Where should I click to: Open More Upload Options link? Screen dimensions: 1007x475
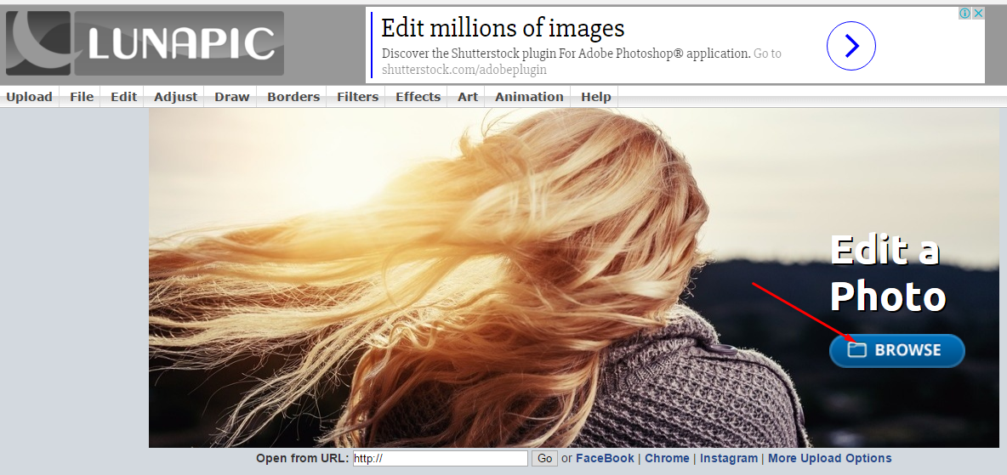coord(830,458)
